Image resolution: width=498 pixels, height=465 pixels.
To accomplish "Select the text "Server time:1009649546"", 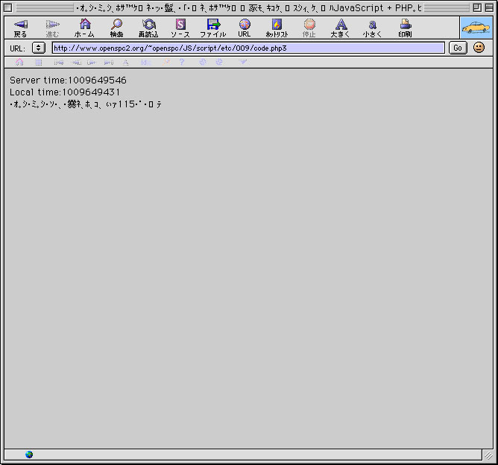I will point(68,80).
